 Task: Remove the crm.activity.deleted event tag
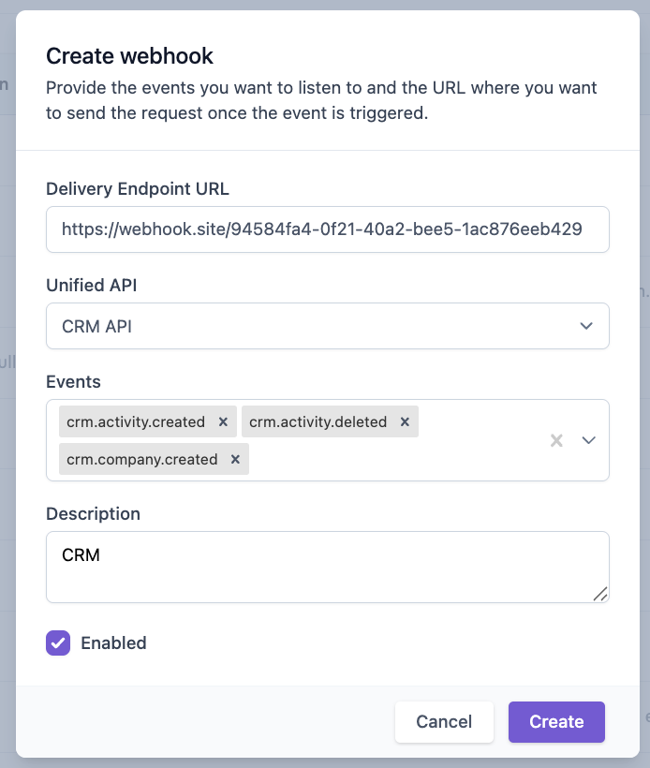tap(405, 421)
